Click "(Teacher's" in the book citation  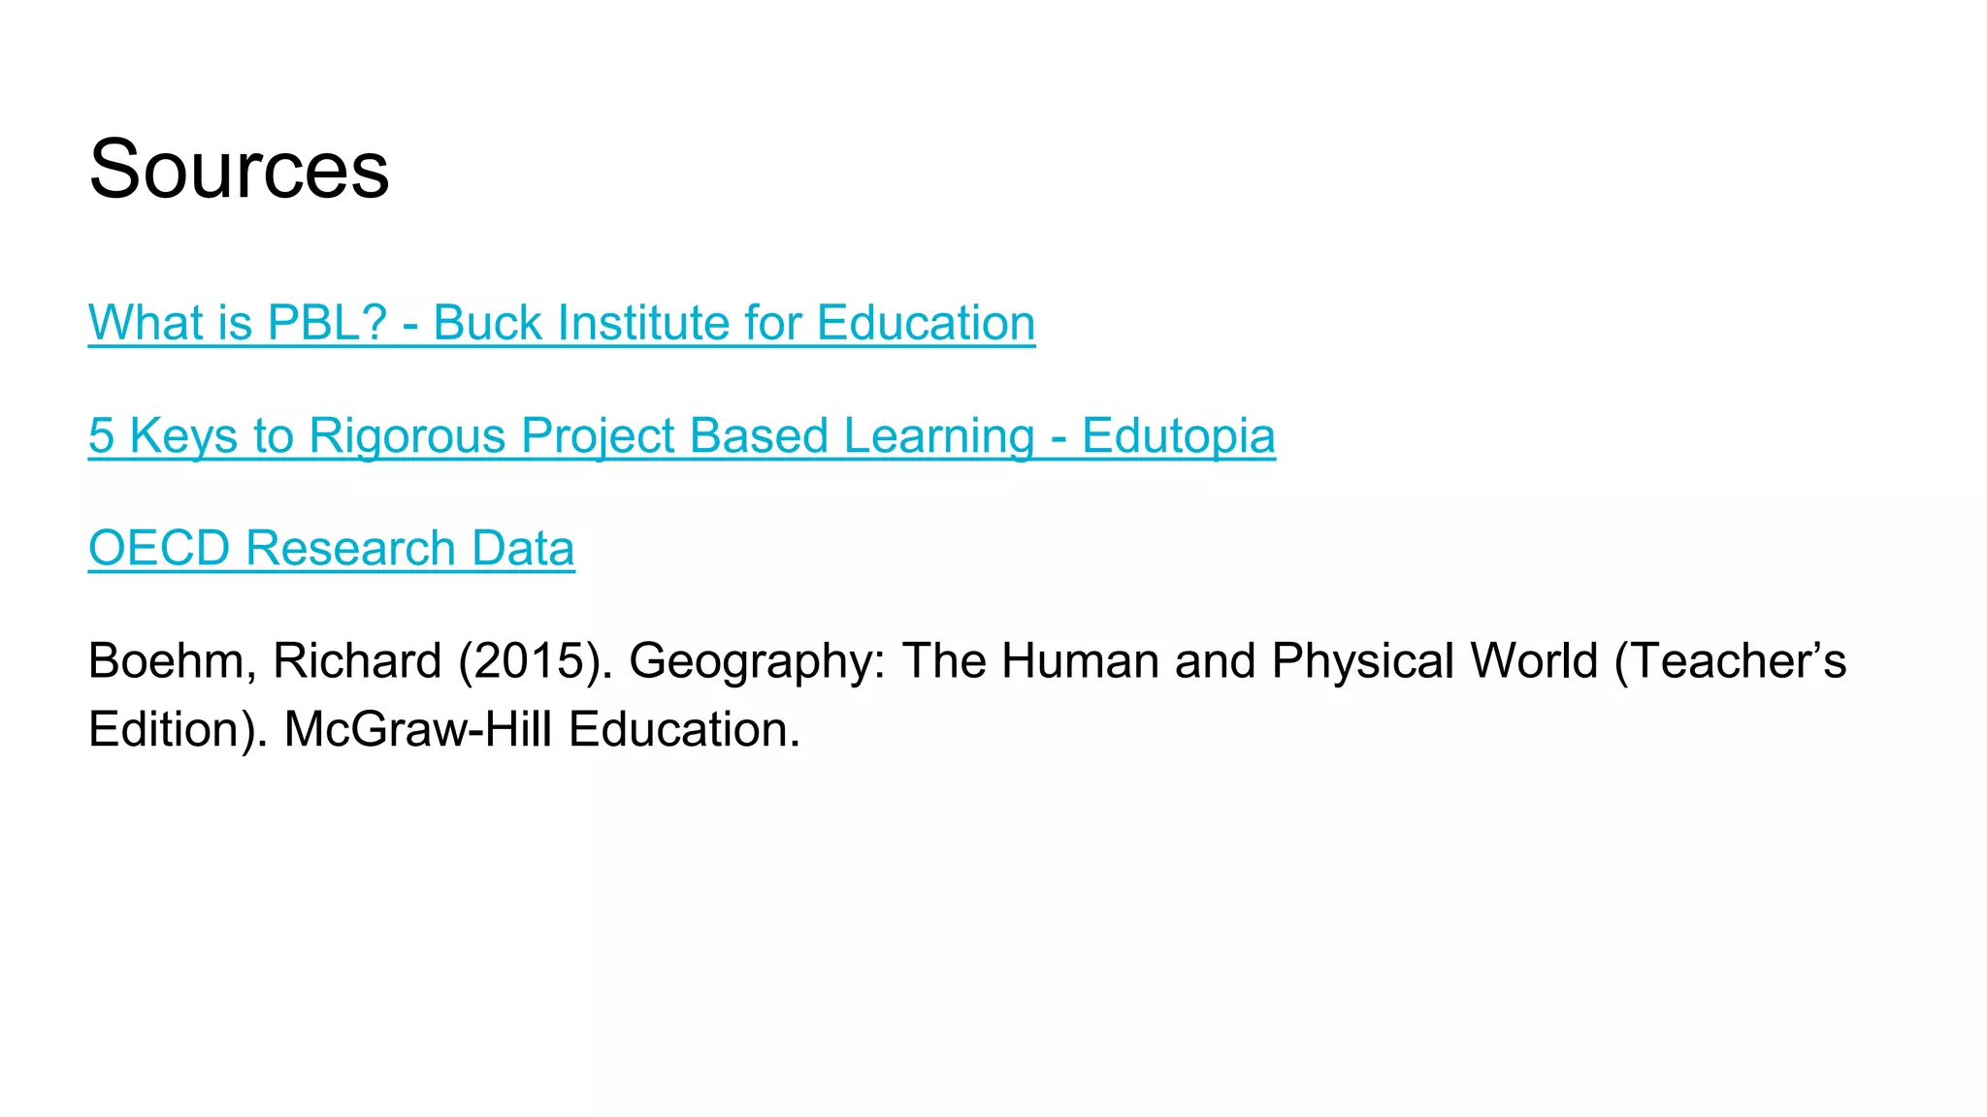click(1730, 661)
